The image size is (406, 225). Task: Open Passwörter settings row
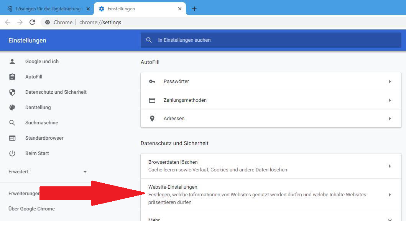271,82
